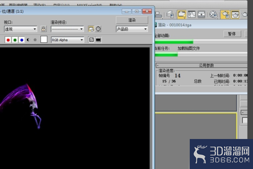Open the 渲染预设 preset dropdown
This screenshot has width=253, height=169.
click(67, 29)
